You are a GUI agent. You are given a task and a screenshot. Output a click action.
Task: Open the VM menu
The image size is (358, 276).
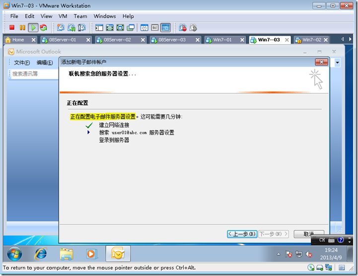63,16
